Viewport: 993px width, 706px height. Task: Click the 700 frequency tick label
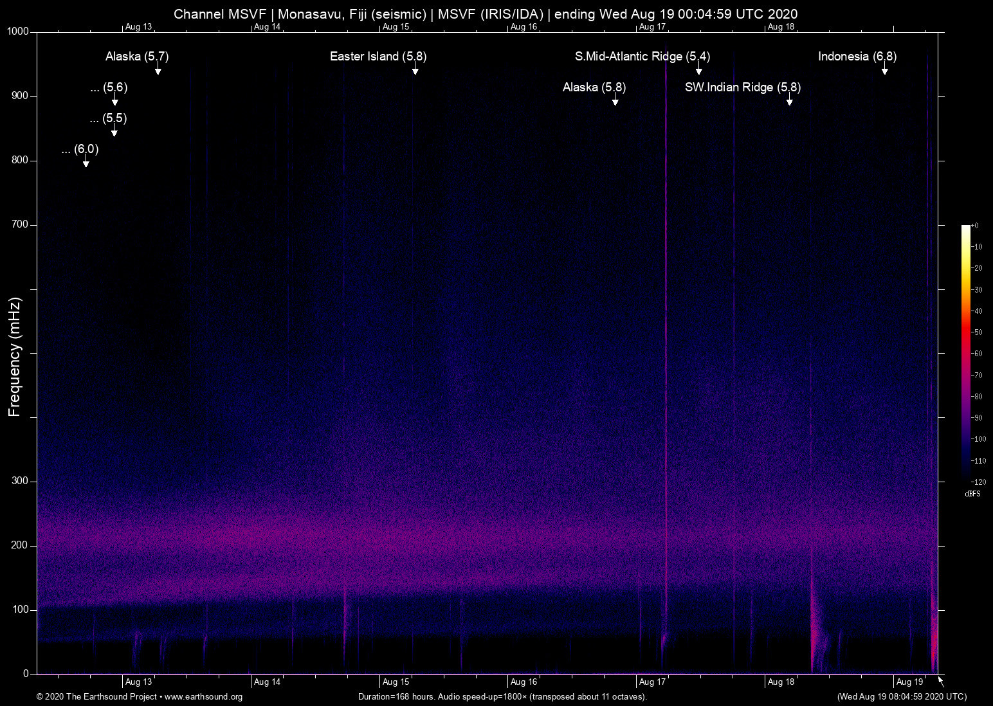coord(21,224)
